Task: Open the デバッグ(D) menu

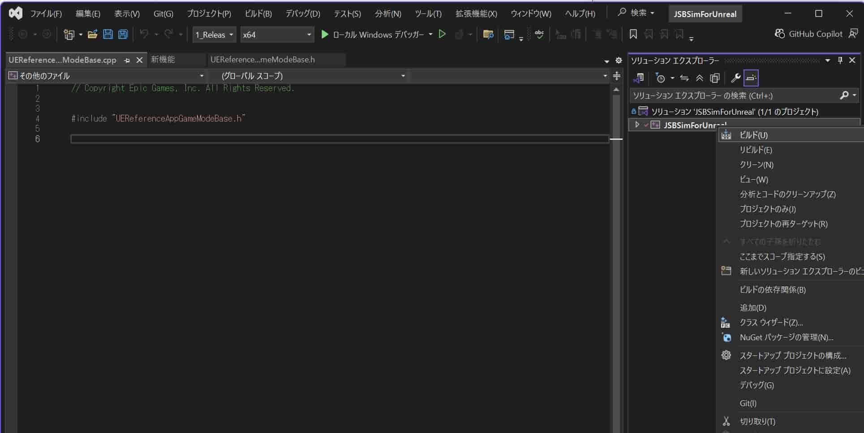Action: coord(303,14)
